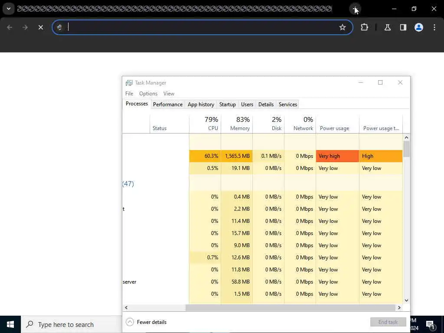Viewport: 444px width, 333px height.
Task: Click horizontal scrollbar left arrow
Action: click(126, 307)
